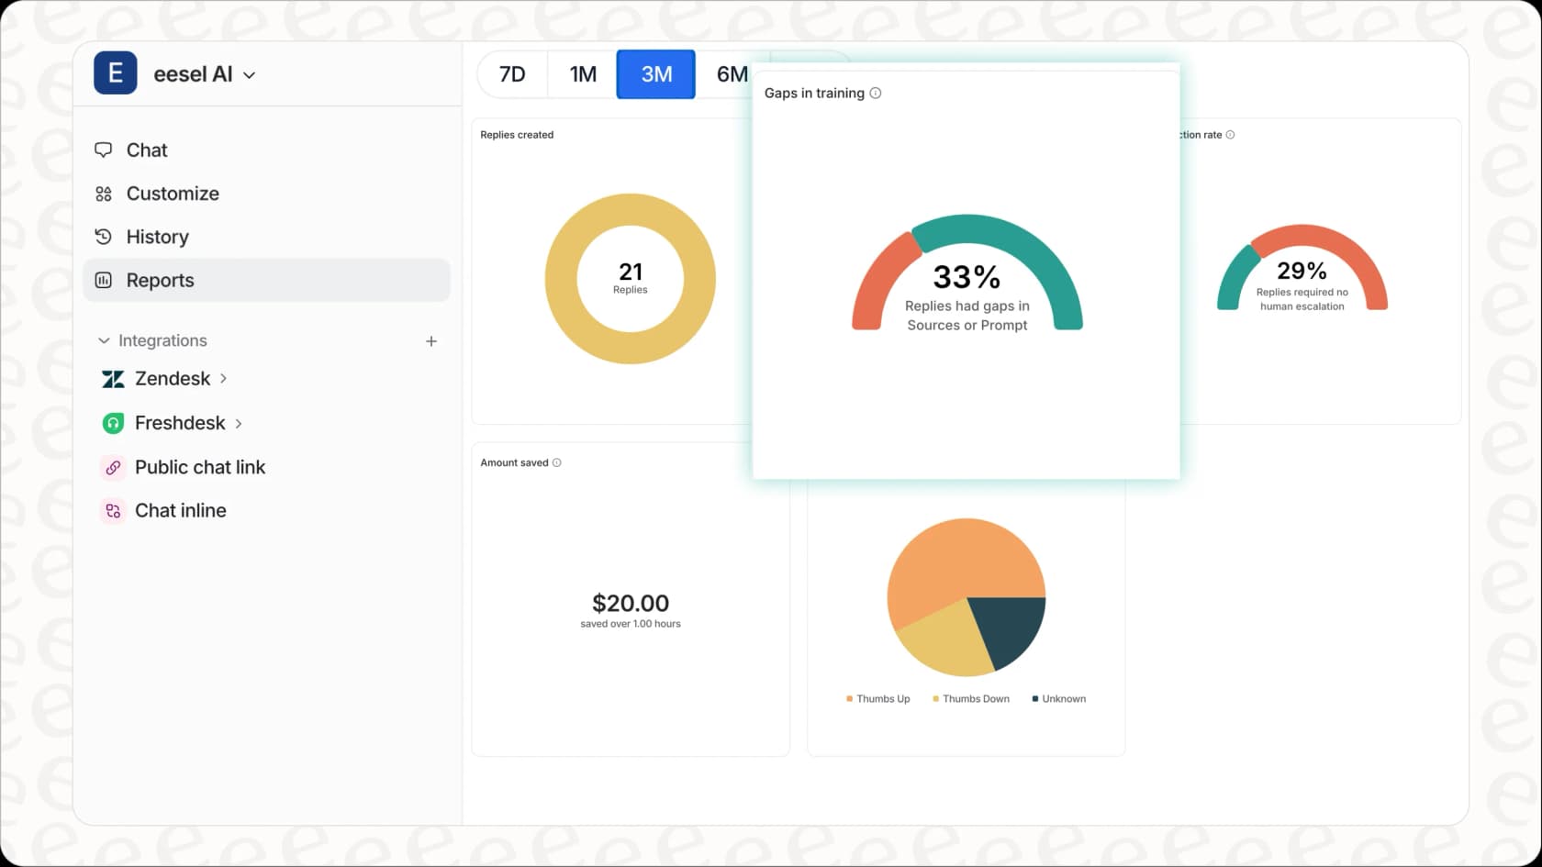Click the Zendesk logo icon
Viewport: 1542px width, 867px height.
click(113, 379)
